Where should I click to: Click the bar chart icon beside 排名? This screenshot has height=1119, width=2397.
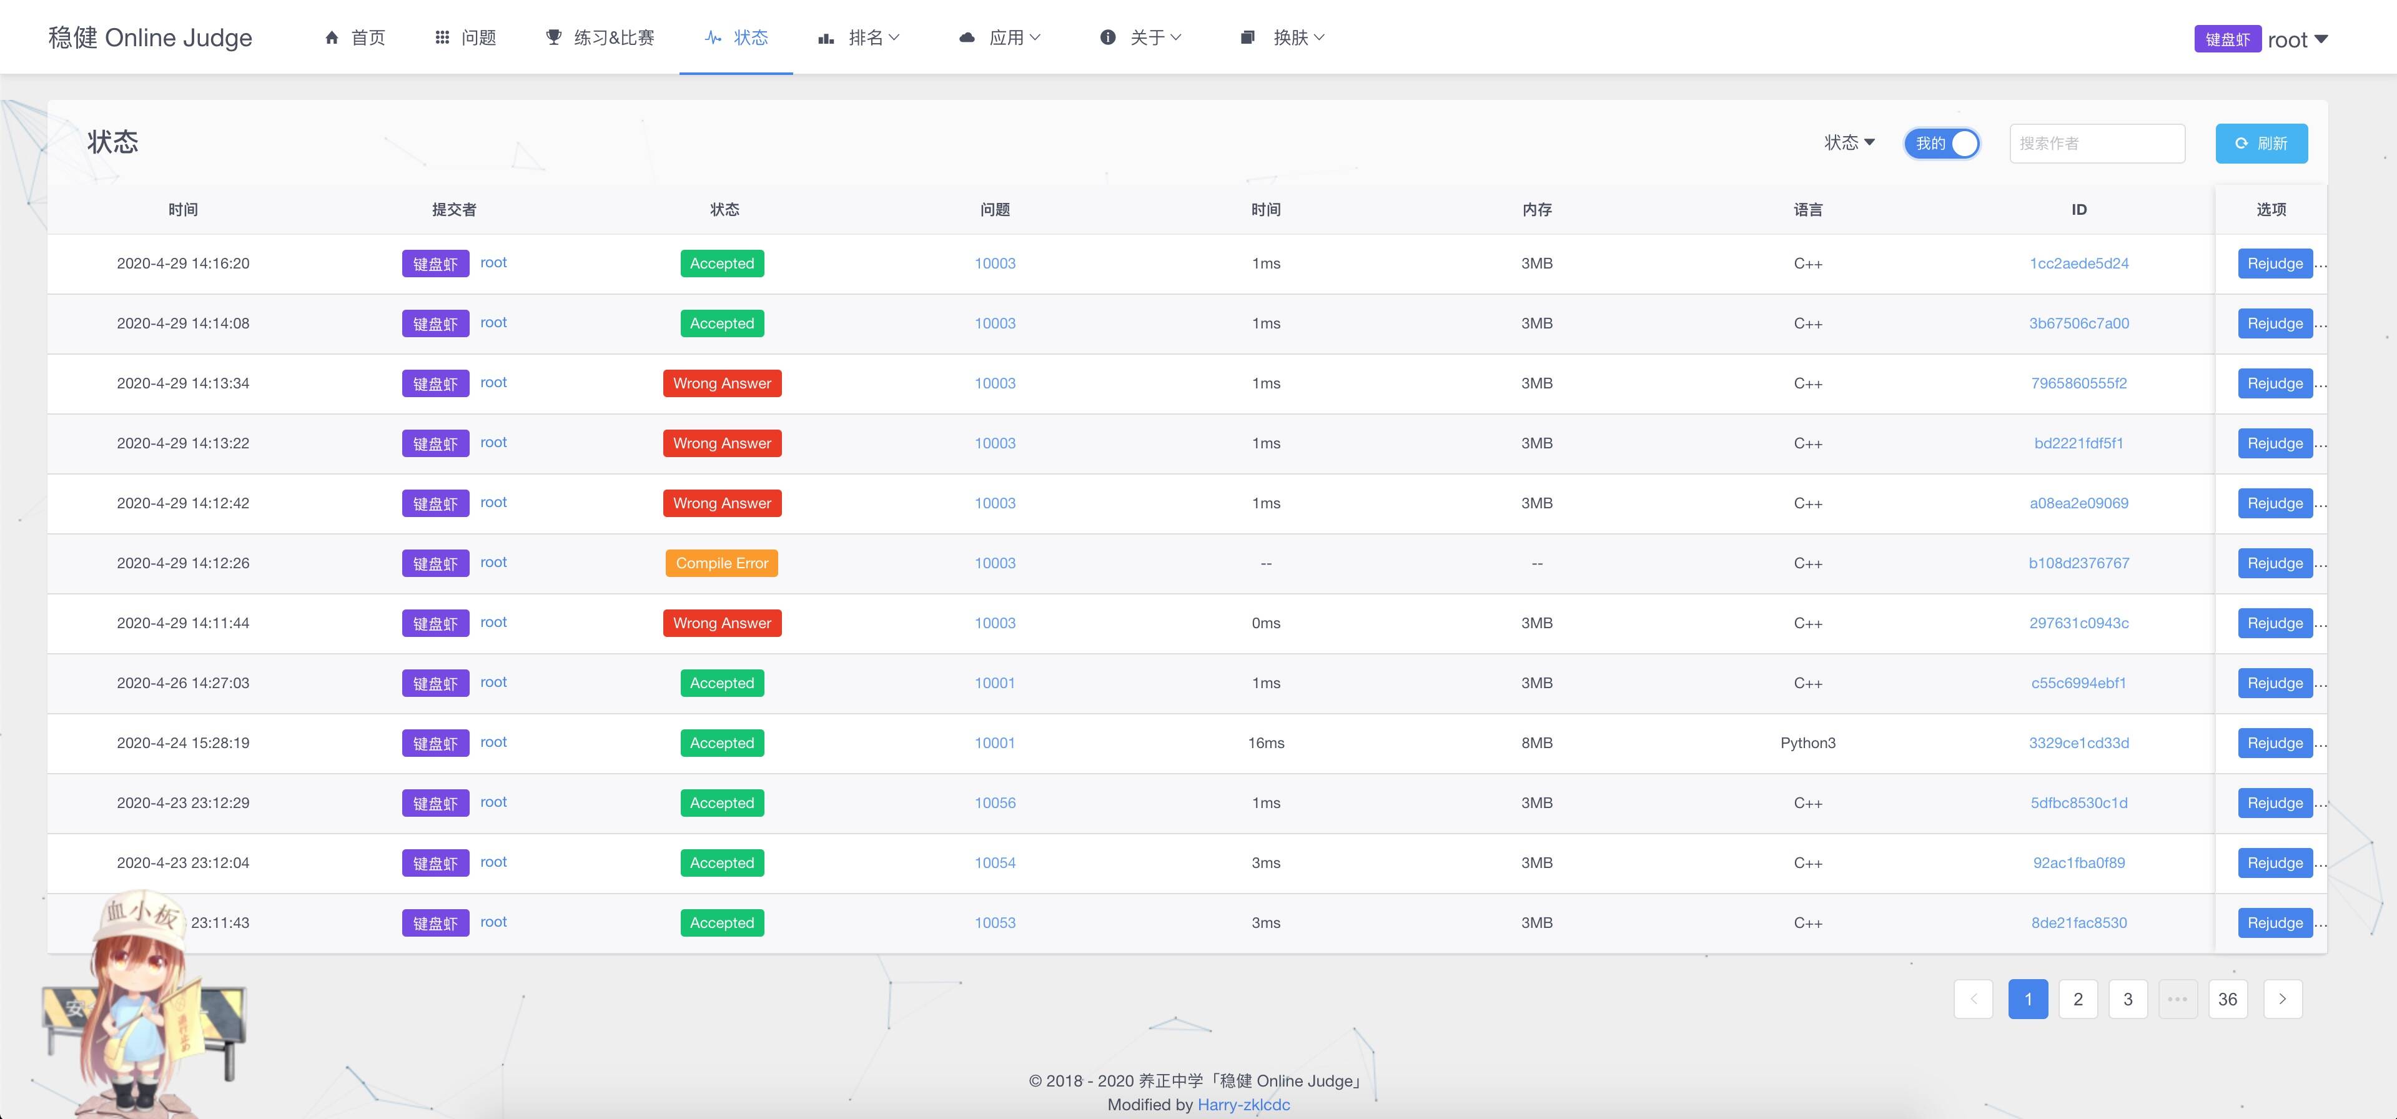(x=826, y=38)
